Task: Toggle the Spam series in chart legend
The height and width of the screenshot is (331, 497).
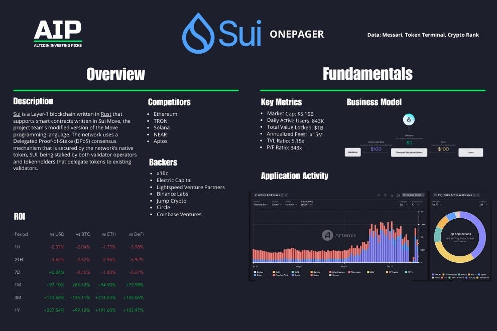Action: coord(315,275)
